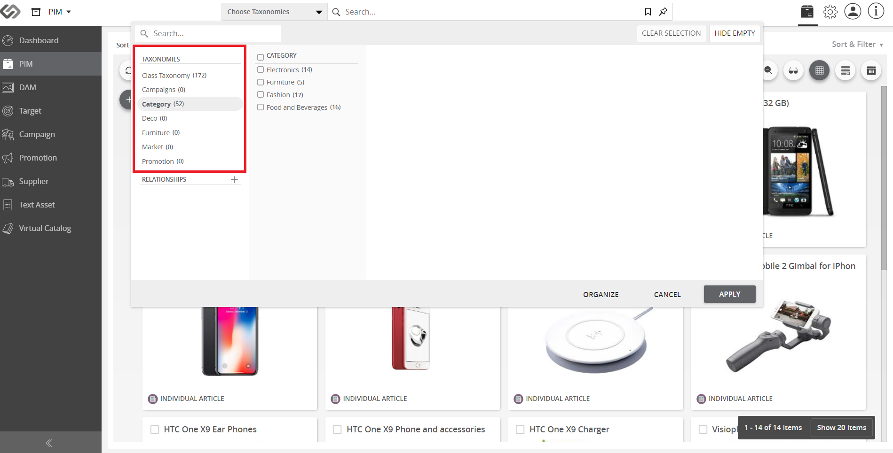This screenshot has height=453, width=893.
Task: Check HTC One X9 Phone and accessories checkbox
Action: 337,430
